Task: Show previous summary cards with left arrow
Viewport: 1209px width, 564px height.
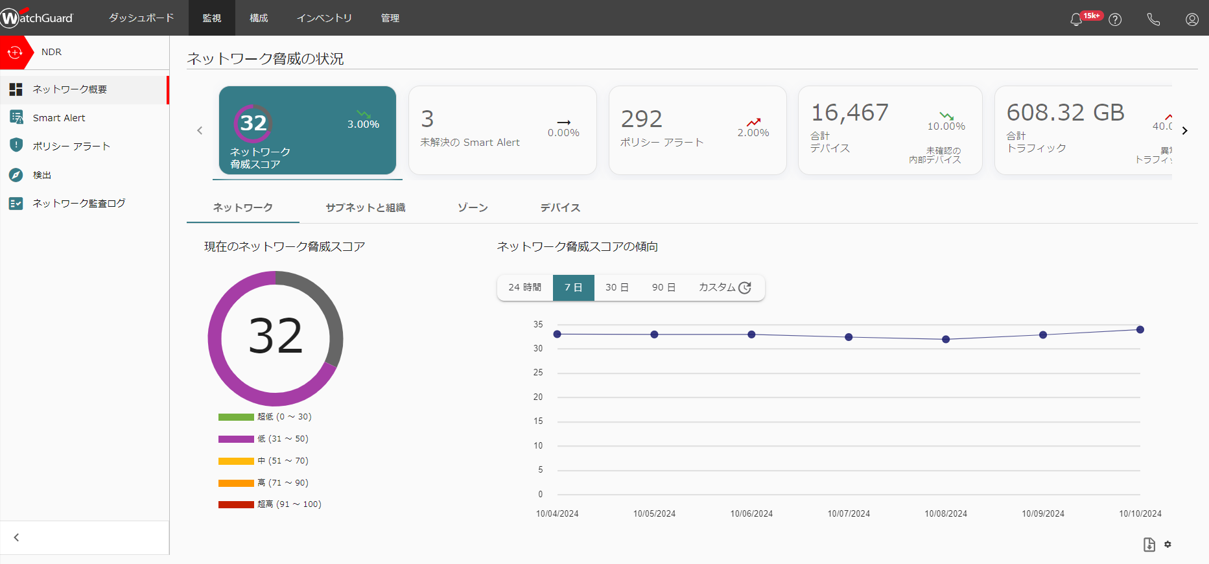Action: 200,130
